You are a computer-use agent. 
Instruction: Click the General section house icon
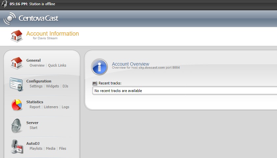tap(16, 63)
